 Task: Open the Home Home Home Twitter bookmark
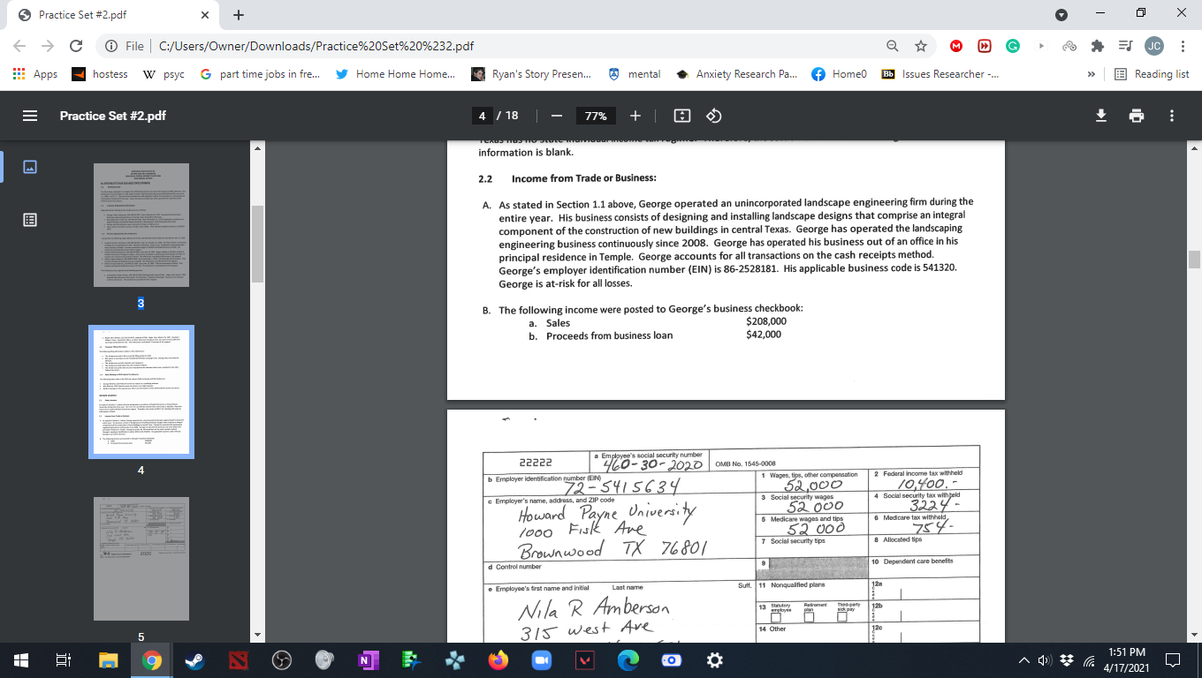coord(396,74)
